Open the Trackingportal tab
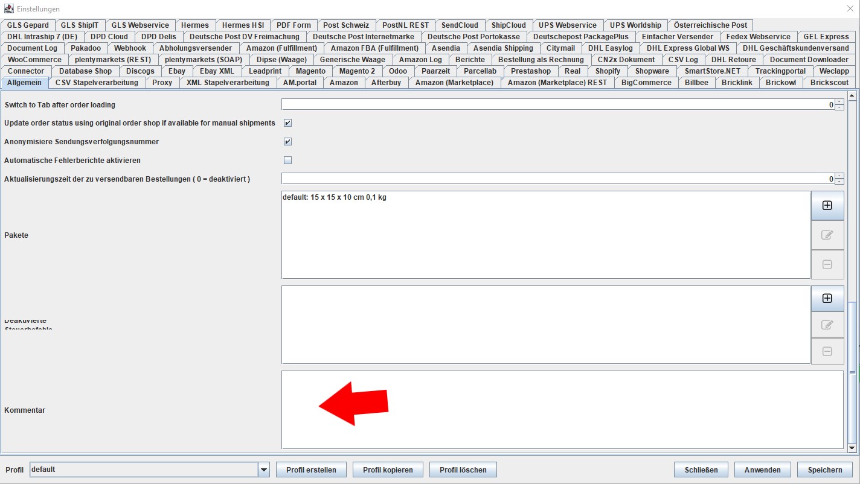This screenshot has height=484, width=860. pos(780,71)
